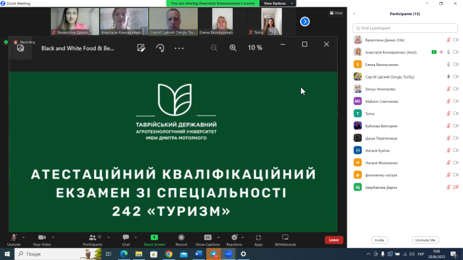Click the photo viewer image icon

(21, 48)
